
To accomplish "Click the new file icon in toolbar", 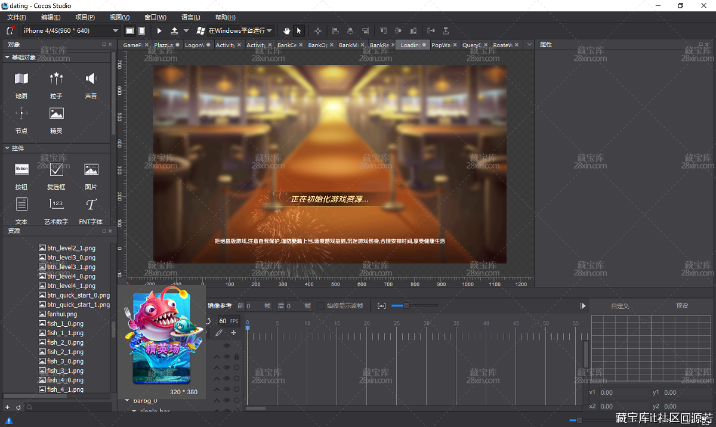I will 11,30.
